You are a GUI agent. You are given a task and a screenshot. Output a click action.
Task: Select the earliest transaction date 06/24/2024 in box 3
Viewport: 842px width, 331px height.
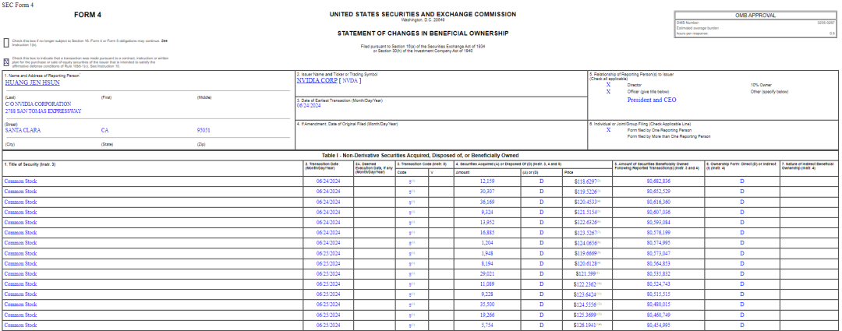pyautogui.click(x=309, y=106)
